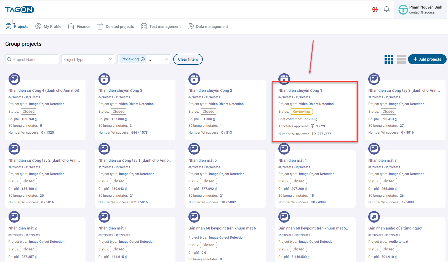Viewport: 448px width, 262px height.
Task: Open the notifications bell
Action: click(386, 9)
